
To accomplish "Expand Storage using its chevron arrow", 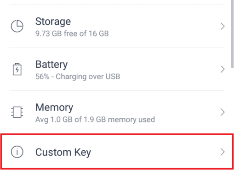I will click(223, 26).
